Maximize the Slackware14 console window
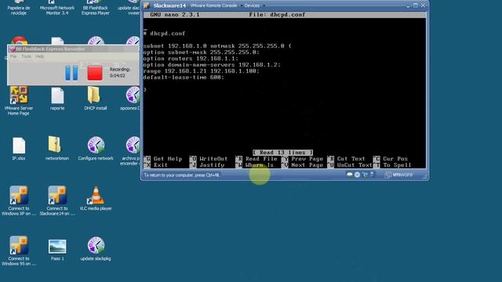502x282 pixels. (x=416, y=5)
